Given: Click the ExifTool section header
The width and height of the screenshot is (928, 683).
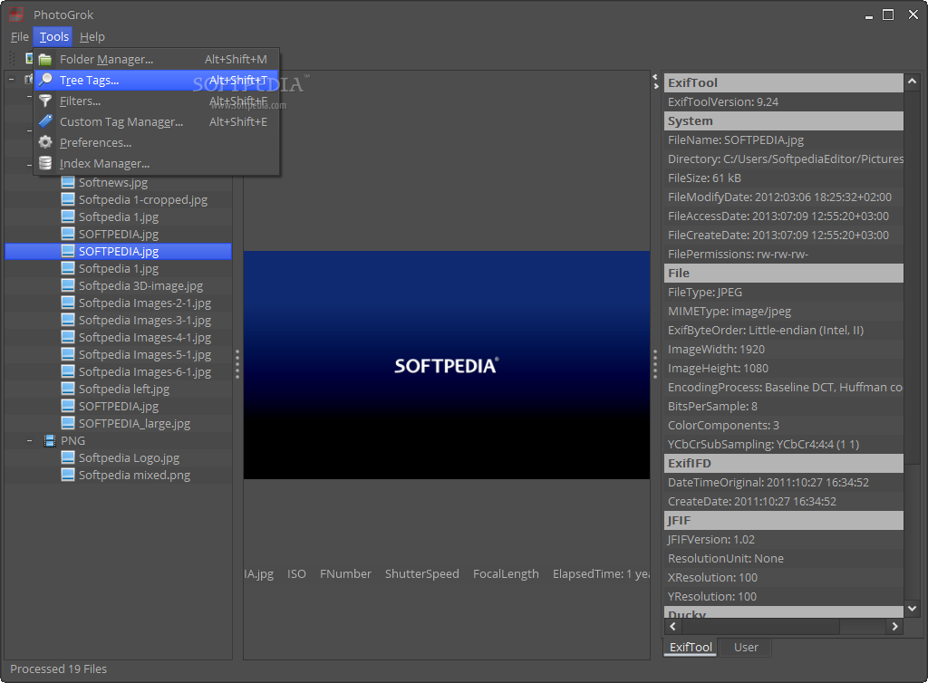Looking at the screenshot, I should pyautogui.click(x=784, y=82).
